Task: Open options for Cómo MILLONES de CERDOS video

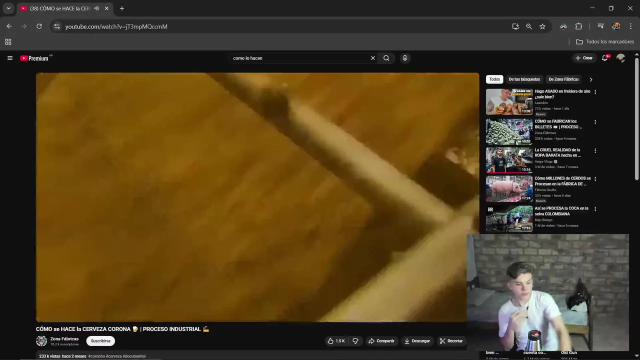Action: (595, 179)
